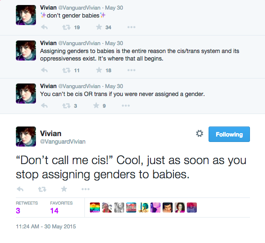Reply to the "Assigning genders to babies" tweet
Viewport: 265px width, 243px height.
pos(44,70)
